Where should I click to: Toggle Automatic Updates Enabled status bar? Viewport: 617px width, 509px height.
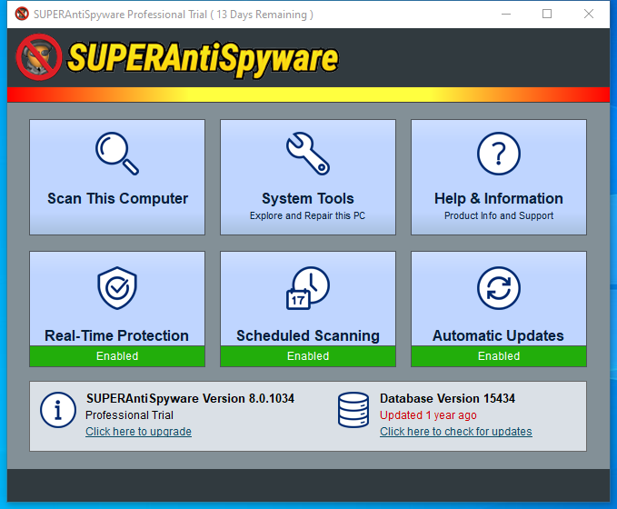pos(499,356)
